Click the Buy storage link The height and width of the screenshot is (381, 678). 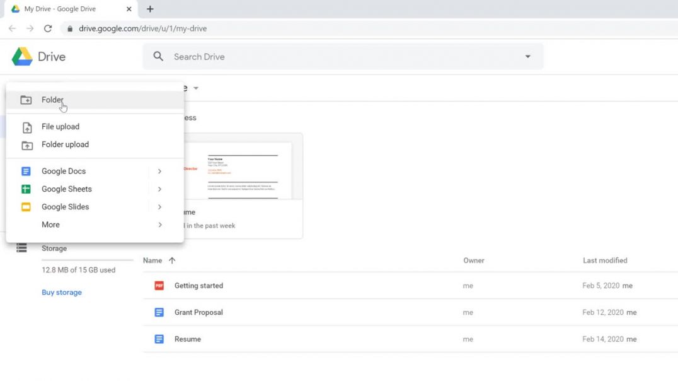click(x=62, y=292)
